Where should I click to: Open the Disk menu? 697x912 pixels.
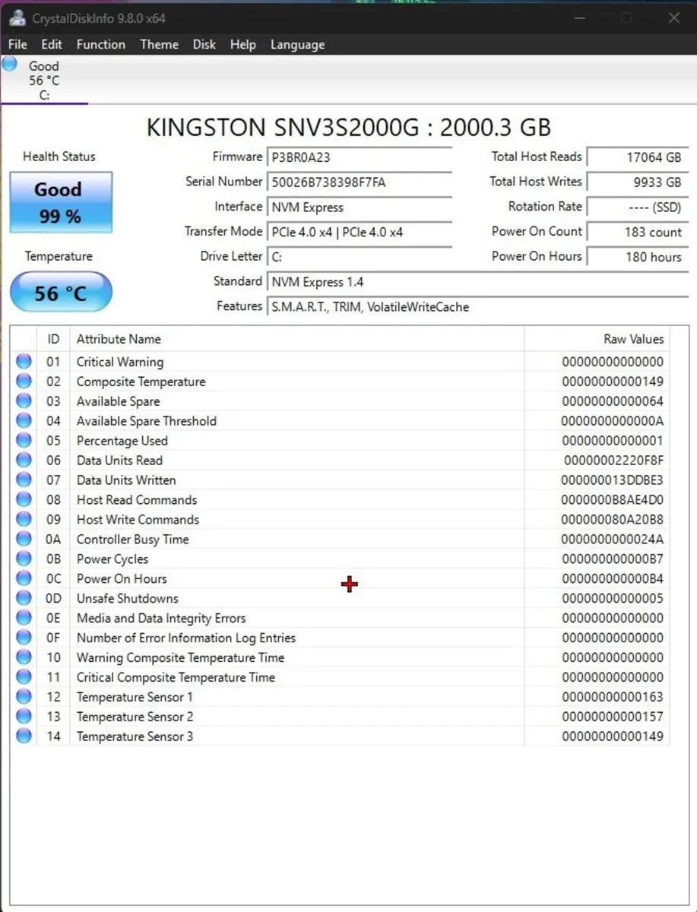[x=204, y=44]
